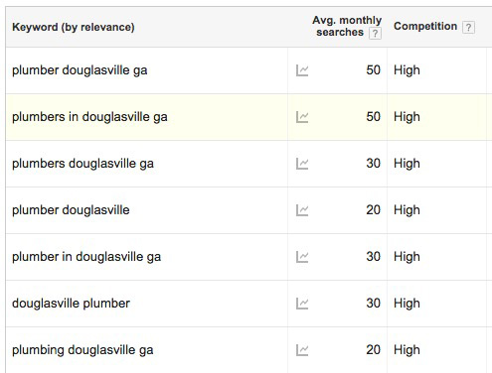Show trend graph for plumbers douglasville ga

pos(302,164)
